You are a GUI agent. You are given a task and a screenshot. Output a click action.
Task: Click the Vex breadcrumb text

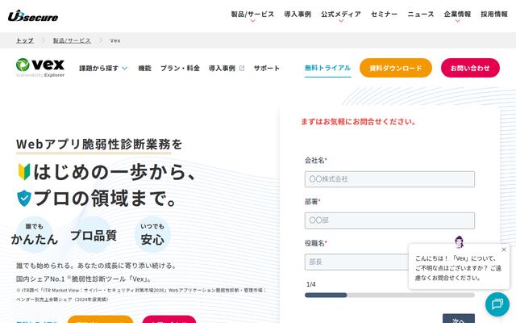pos(115,40)
